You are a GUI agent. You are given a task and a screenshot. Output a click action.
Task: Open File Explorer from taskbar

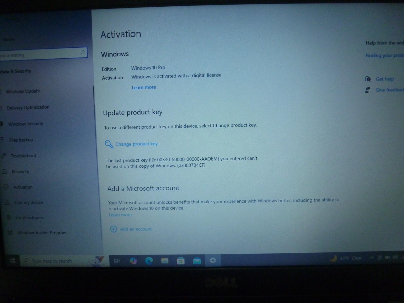pyautogui.click(x=165, y=261)
